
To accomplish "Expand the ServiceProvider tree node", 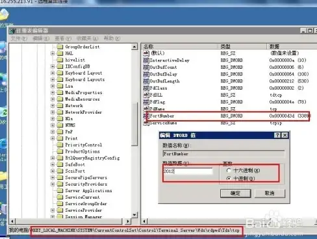I will pos(53,210).
